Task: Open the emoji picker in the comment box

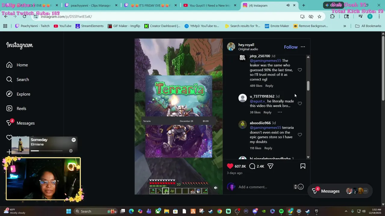Action: click(x=300, y=187)
